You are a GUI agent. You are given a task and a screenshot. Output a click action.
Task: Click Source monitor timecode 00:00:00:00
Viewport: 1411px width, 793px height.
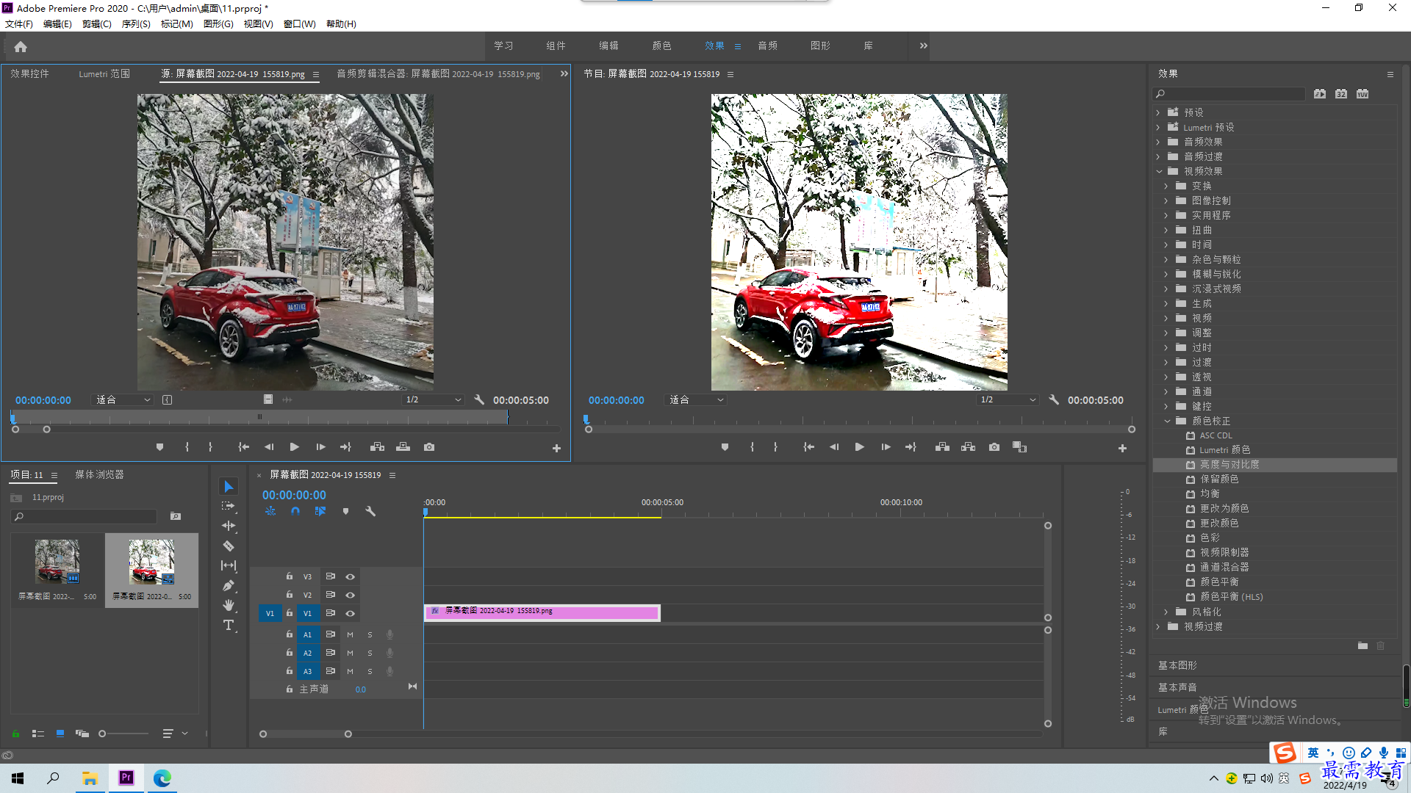(43, 400)
